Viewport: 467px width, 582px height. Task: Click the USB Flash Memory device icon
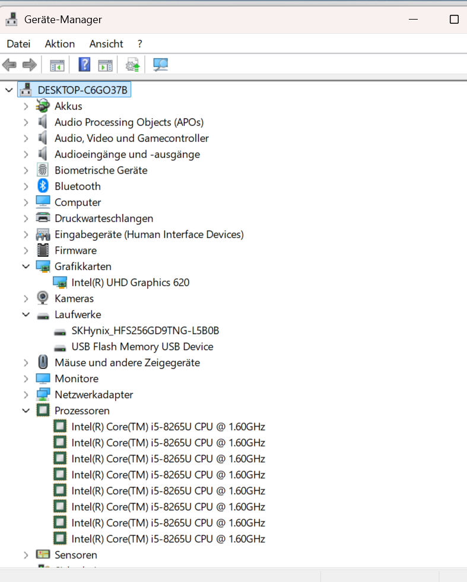tap(60, 348)
